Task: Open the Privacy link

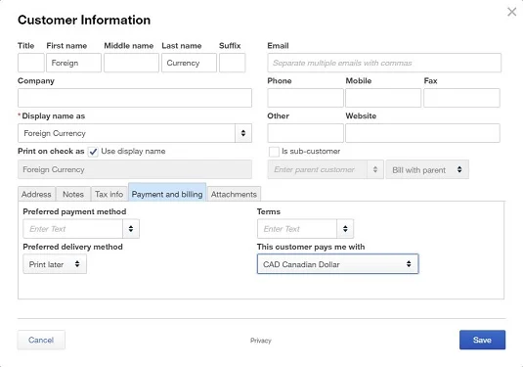Action: 261,341
